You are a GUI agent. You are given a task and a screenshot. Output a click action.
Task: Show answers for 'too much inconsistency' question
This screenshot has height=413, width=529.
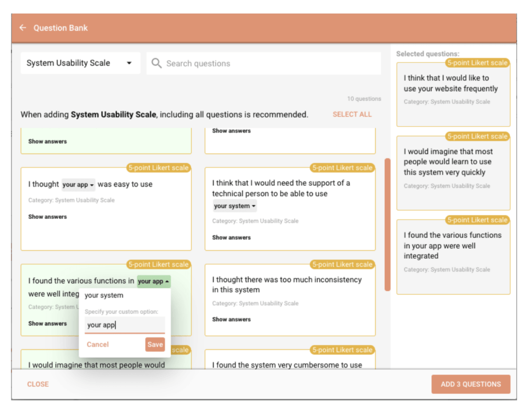231,320
